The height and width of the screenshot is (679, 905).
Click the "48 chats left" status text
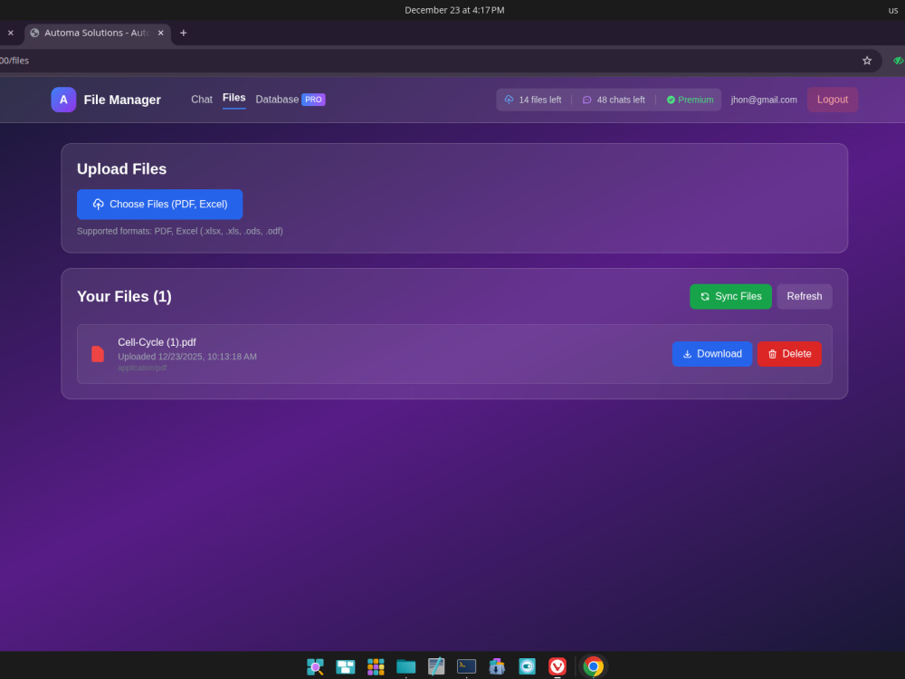[621, 100]
